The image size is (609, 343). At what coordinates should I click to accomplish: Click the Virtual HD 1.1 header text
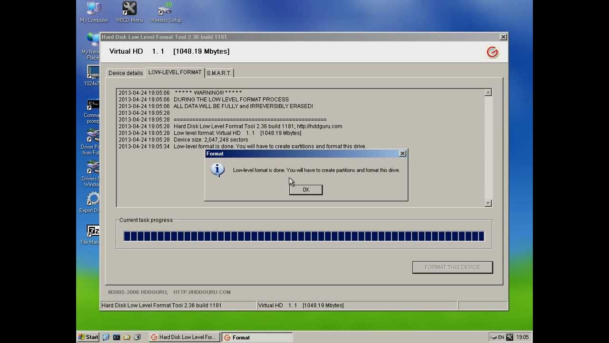click(x=169, y=51)
